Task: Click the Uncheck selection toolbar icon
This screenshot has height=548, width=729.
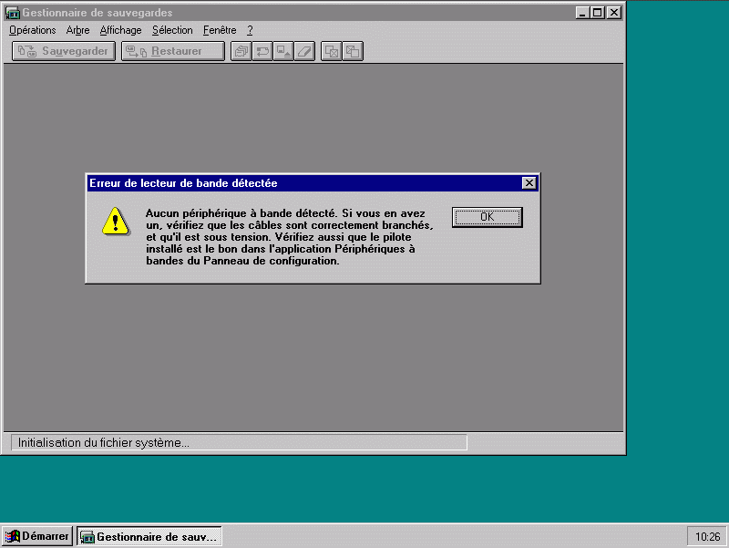Action: tap(353, 51)
